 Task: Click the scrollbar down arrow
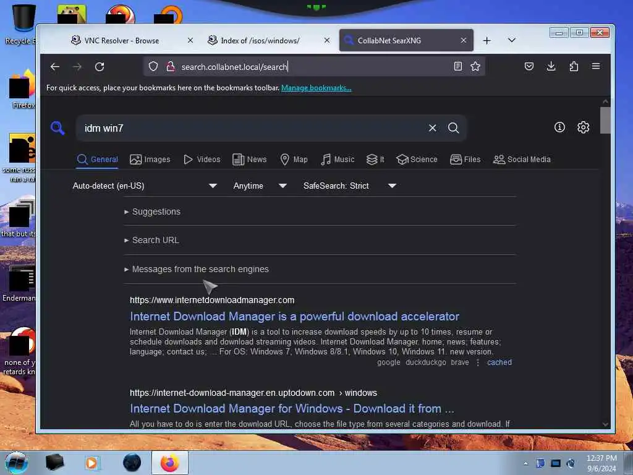pos(605,424)
